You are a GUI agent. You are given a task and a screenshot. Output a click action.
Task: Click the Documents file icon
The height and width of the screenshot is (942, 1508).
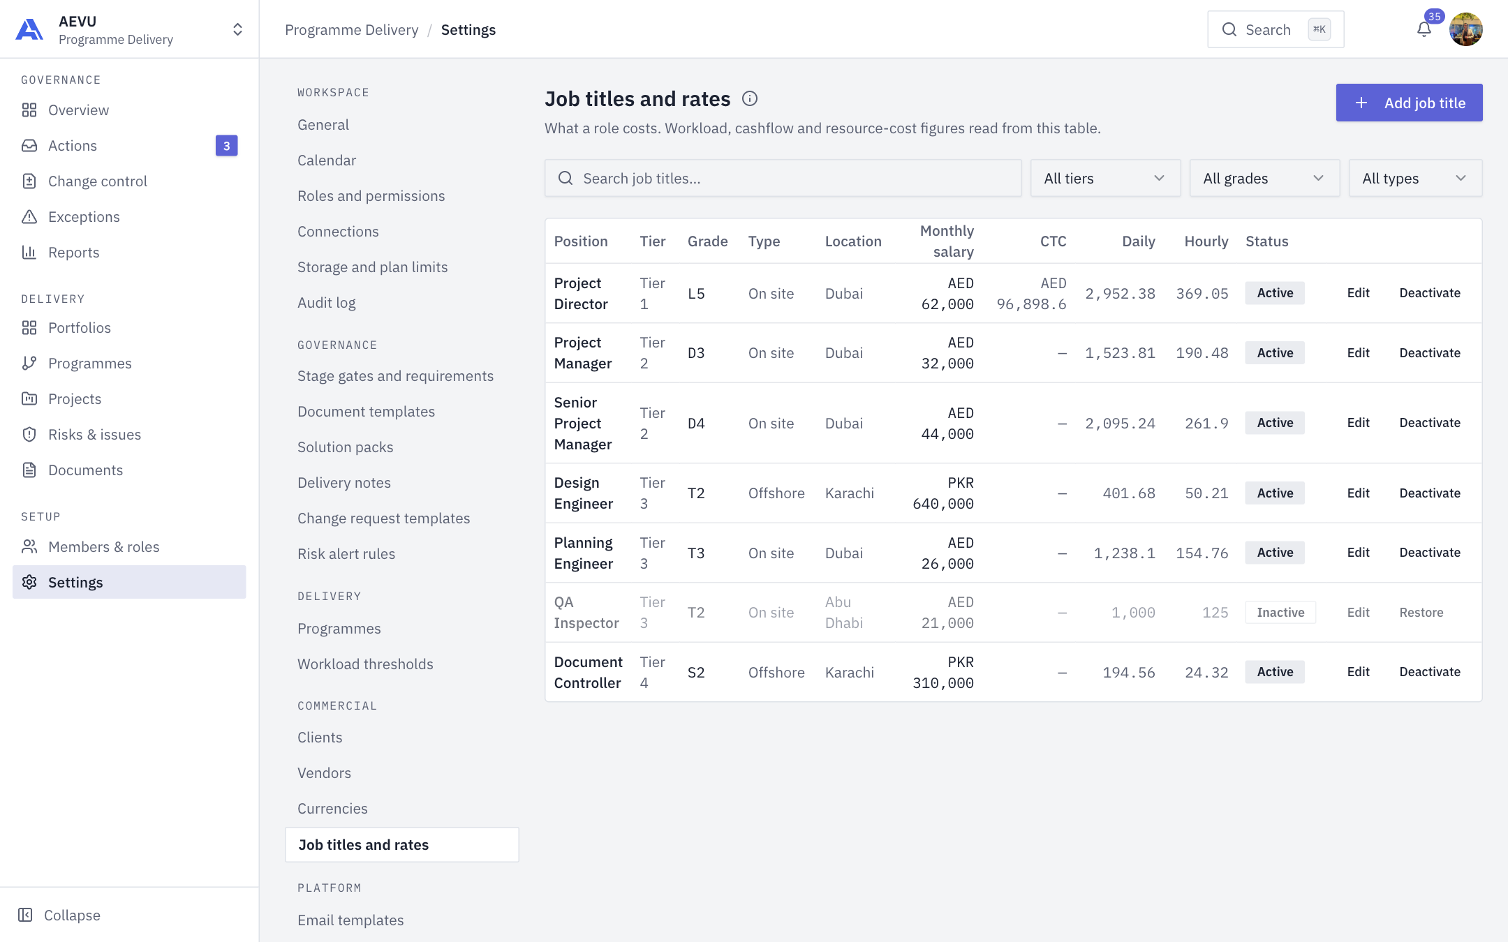pyautogui.click(x=29, y=470)
